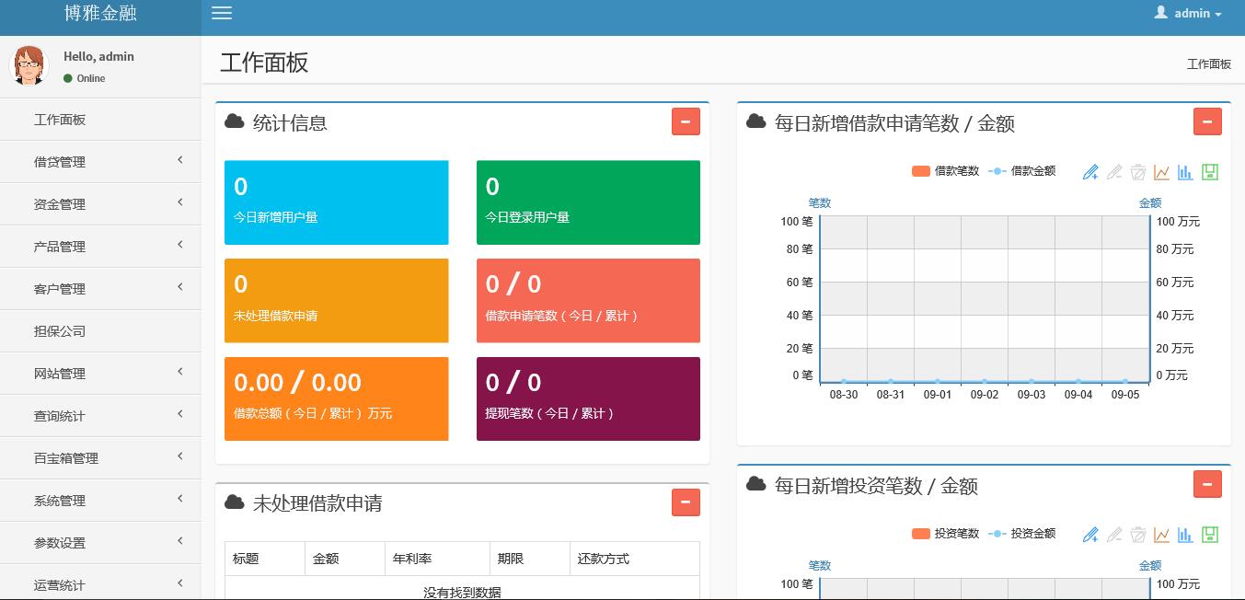Open the admin user dropdown
1245x600 pixels.
(x=1189, y=14)
